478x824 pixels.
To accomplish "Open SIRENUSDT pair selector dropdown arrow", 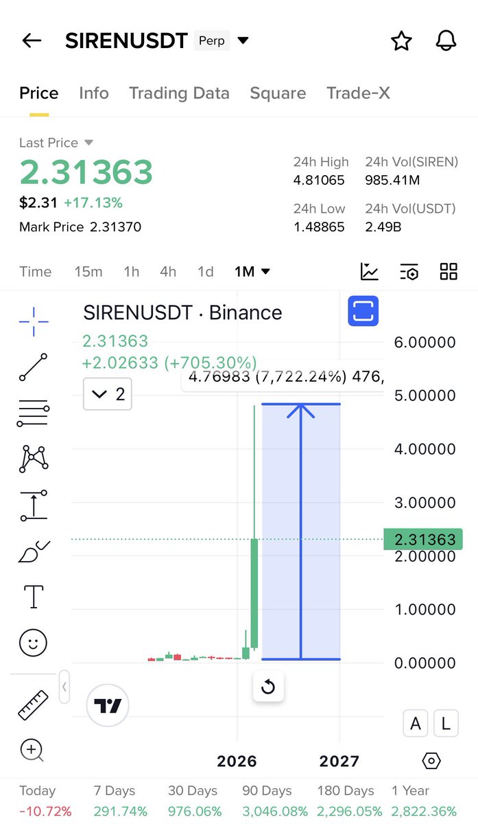I will [243, 41].
